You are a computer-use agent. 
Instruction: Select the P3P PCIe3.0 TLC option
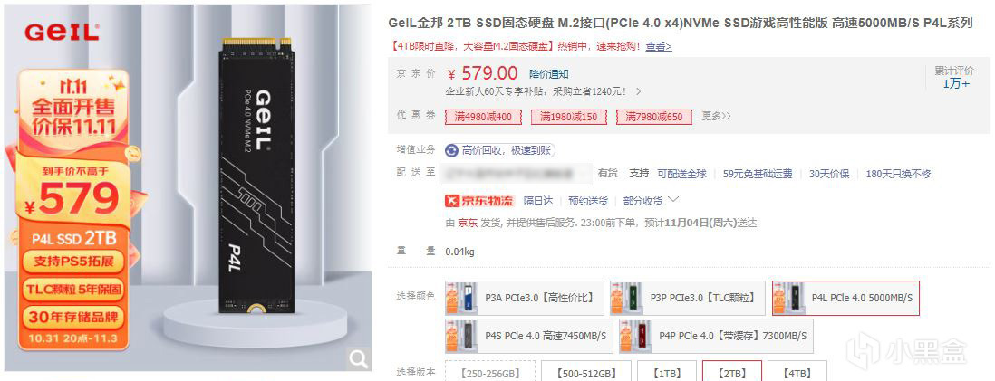point(688,298)
